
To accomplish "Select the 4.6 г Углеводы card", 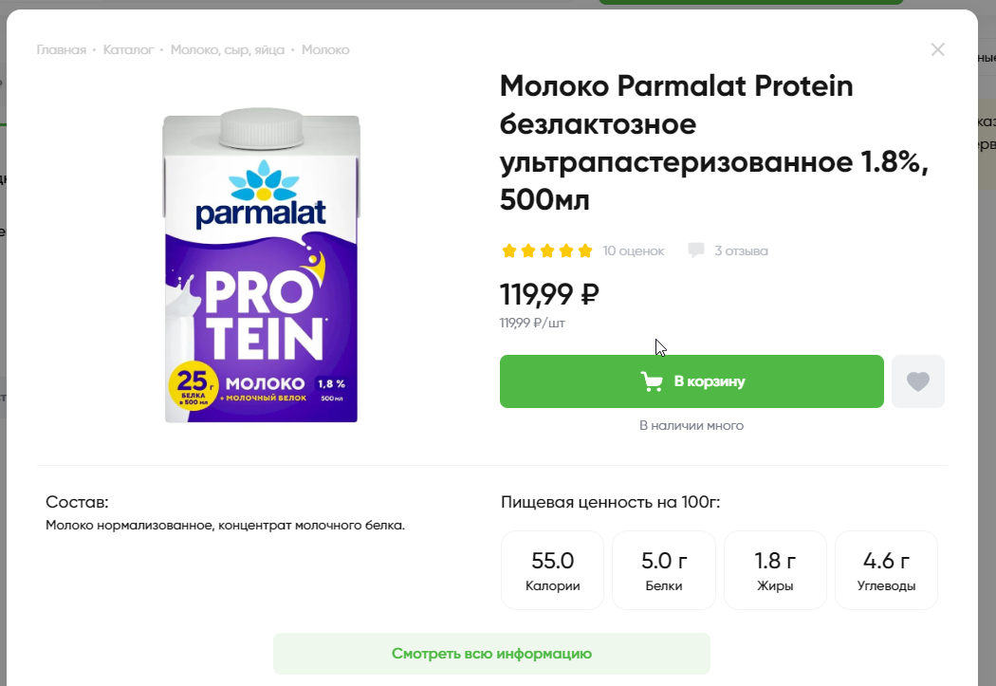I will point(886,570).
